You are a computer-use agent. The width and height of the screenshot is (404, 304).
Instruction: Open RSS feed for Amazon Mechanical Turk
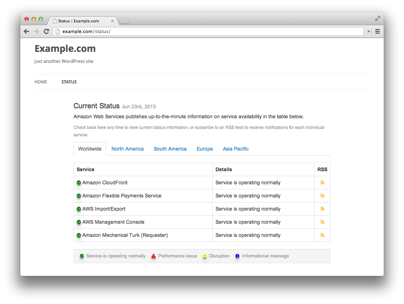coord(322,235)
